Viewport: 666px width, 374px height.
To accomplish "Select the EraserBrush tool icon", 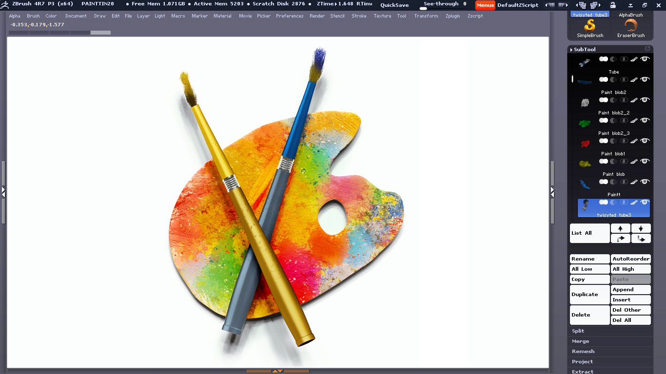I will point(631,27).
